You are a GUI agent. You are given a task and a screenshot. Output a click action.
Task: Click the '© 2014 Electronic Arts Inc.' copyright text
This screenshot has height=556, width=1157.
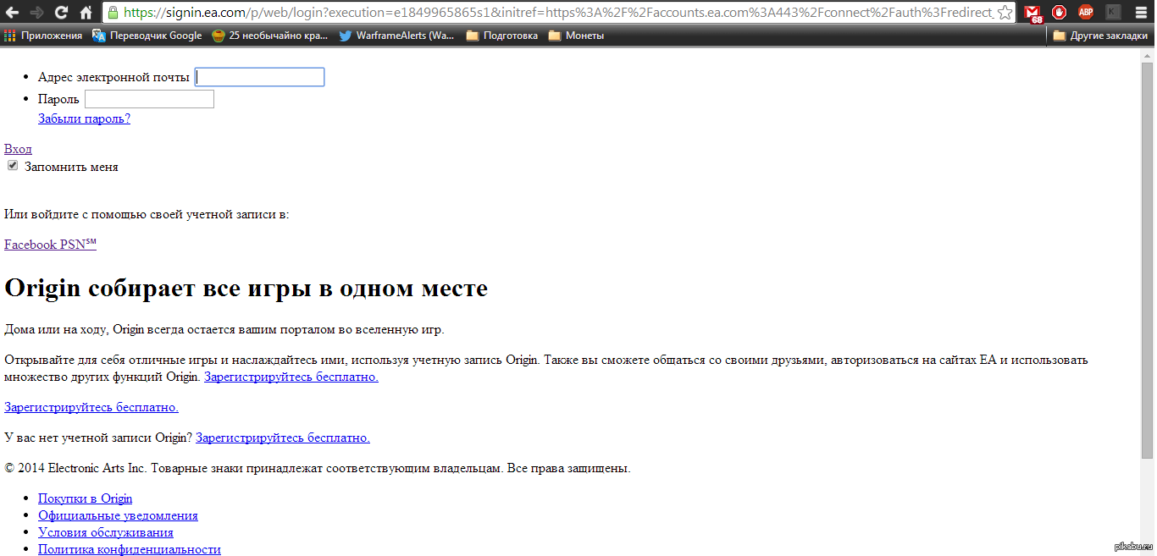(x=318, y=468)
